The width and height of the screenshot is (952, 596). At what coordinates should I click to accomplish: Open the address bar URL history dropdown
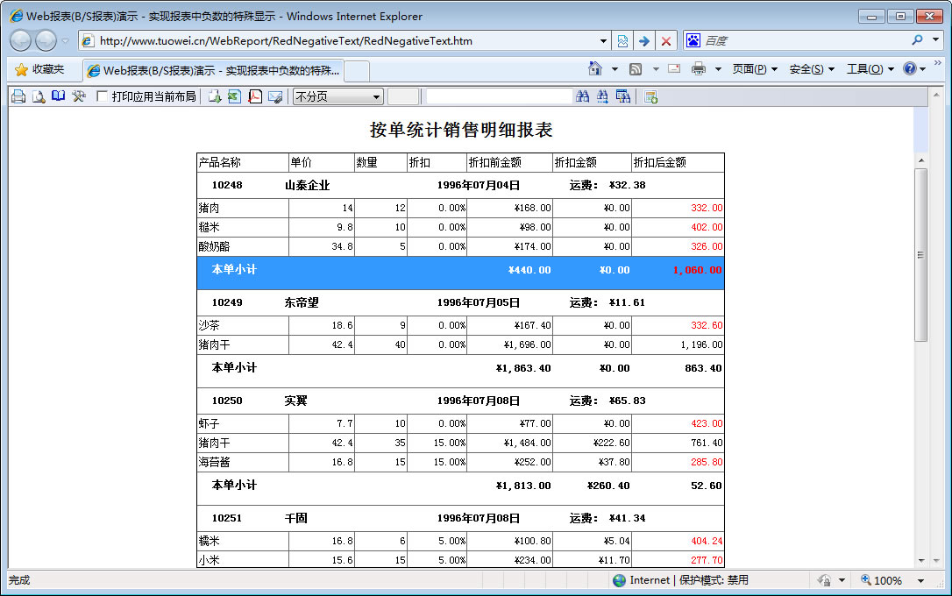click(603, 41)
